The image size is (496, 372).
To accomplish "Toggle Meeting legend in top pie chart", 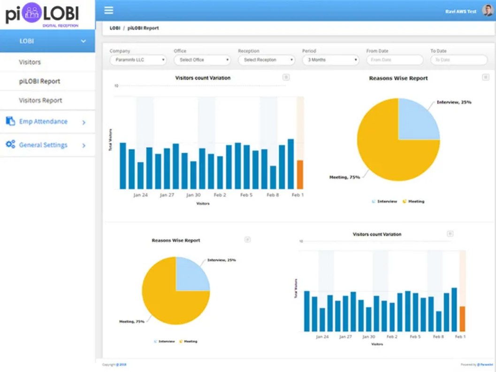I will [413, 201].
